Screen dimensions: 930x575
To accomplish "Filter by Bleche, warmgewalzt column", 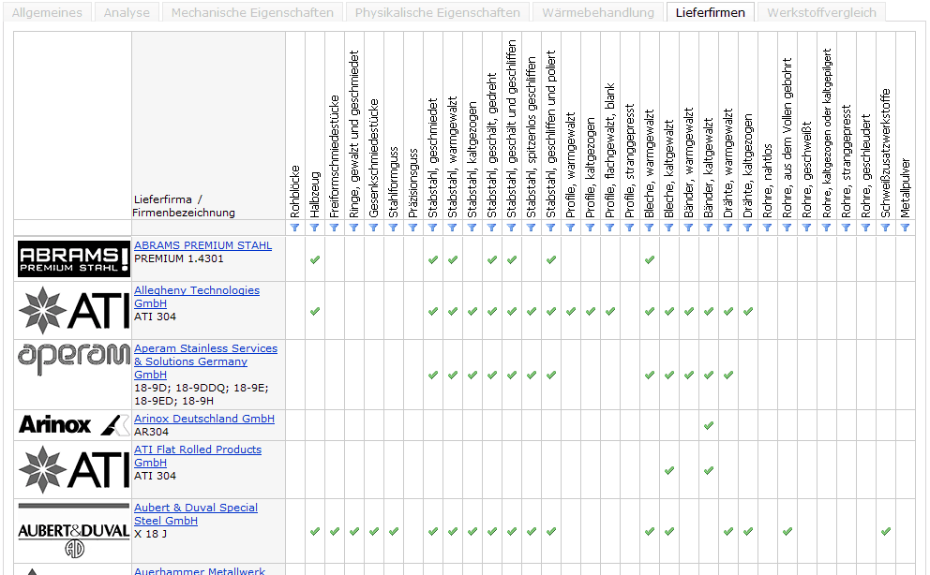I will (x=649, y=227).
